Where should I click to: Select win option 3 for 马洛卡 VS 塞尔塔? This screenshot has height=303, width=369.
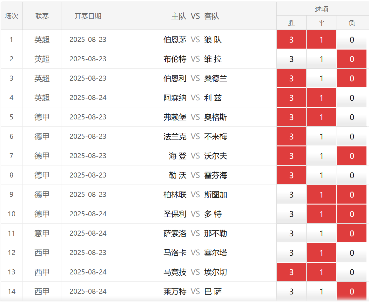291,252
